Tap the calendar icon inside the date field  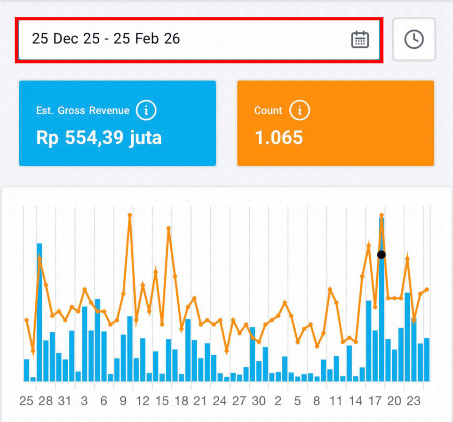tap(360, 40)
